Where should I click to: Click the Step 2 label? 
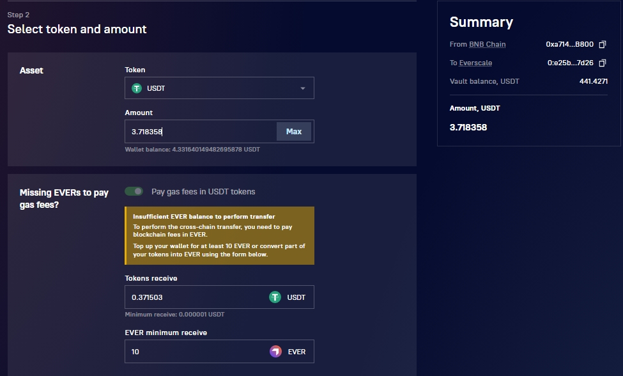click(19, 15)
